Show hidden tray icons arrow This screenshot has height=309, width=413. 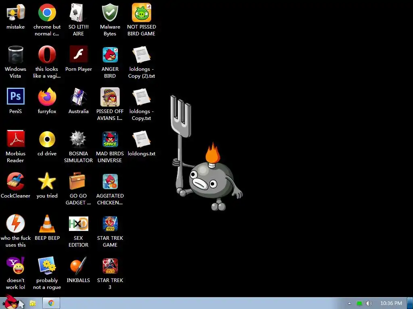tap(350, 303)
